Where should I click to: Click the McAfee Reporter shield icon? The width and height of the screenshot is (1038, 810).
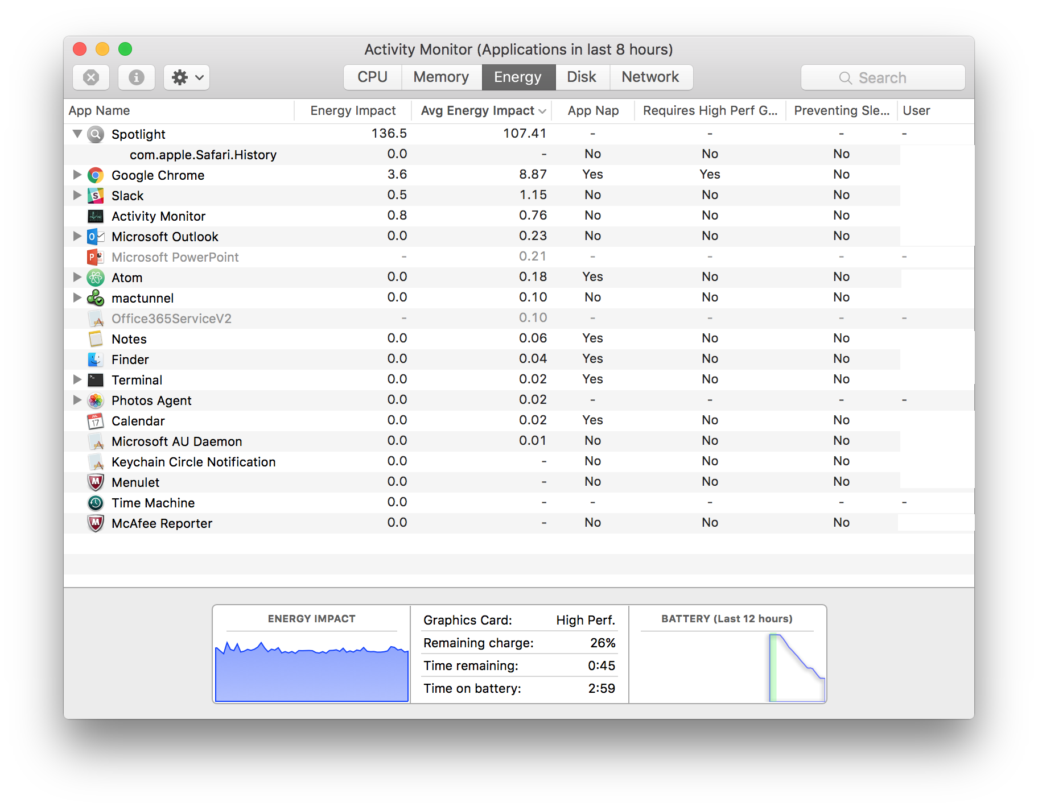96,523
